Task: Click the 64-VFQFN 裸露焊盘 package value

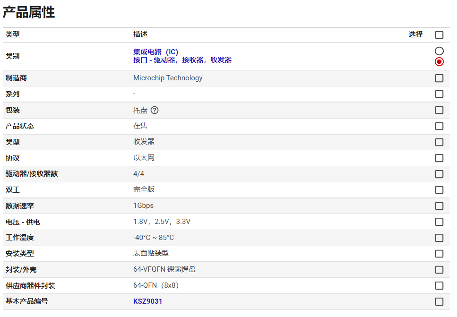Action: pos(164,269)
